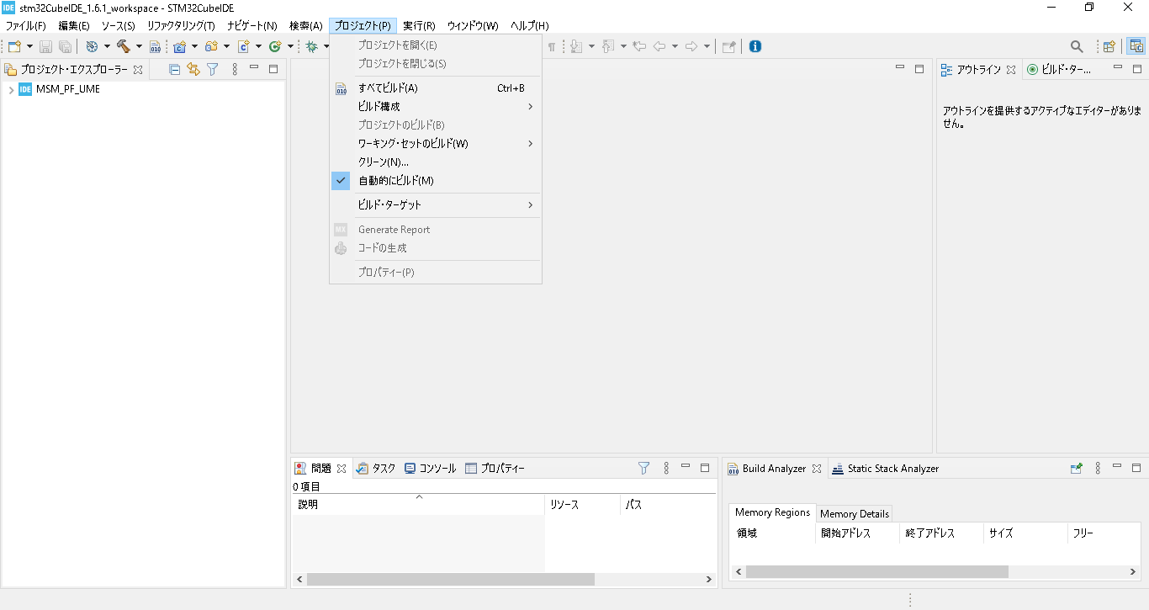Close the アウトライン tab
1149x610 pixels.
[x=1011, y=70]
